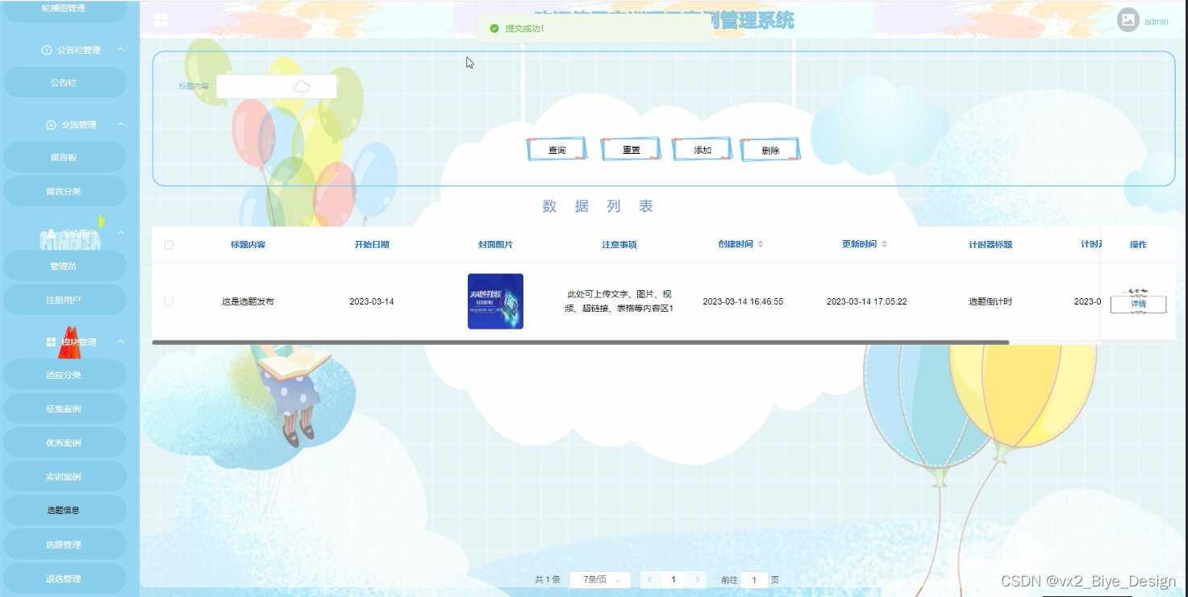
Task: Click the 共1条 total count text
Action: (548, 579)
